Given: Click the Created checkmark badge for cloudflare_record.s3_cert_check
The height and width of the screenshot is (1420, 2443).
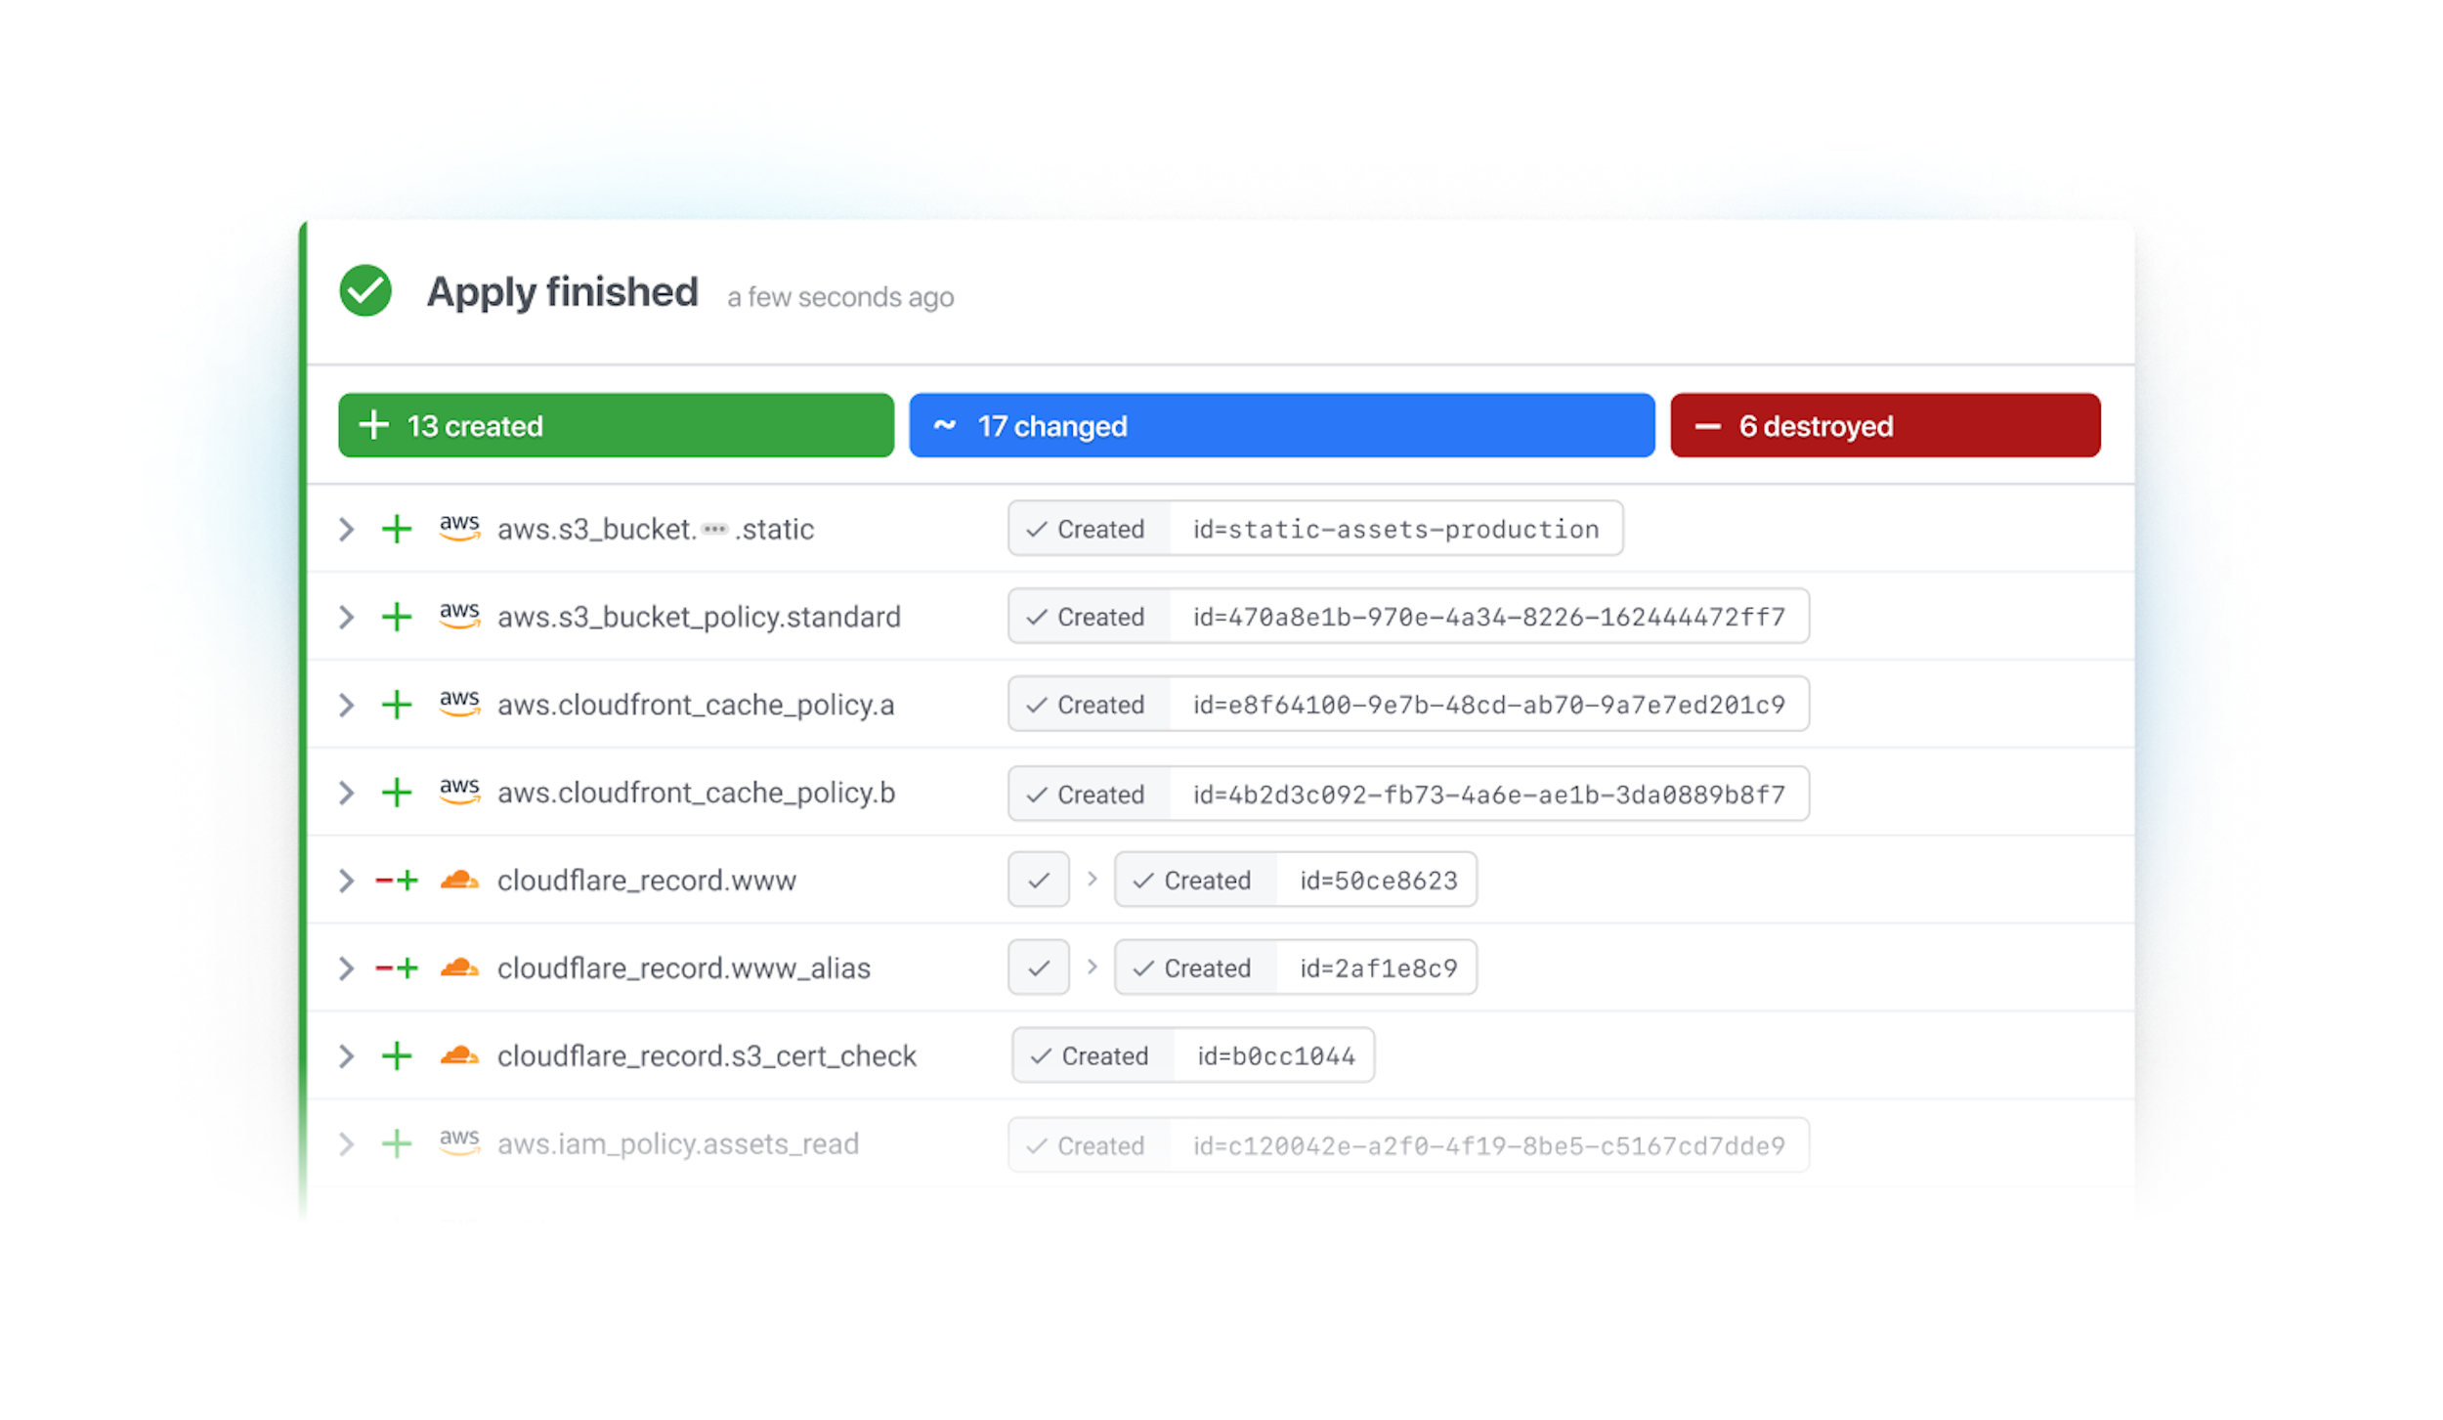Looking at the screenshot, I should 1092,1055.
